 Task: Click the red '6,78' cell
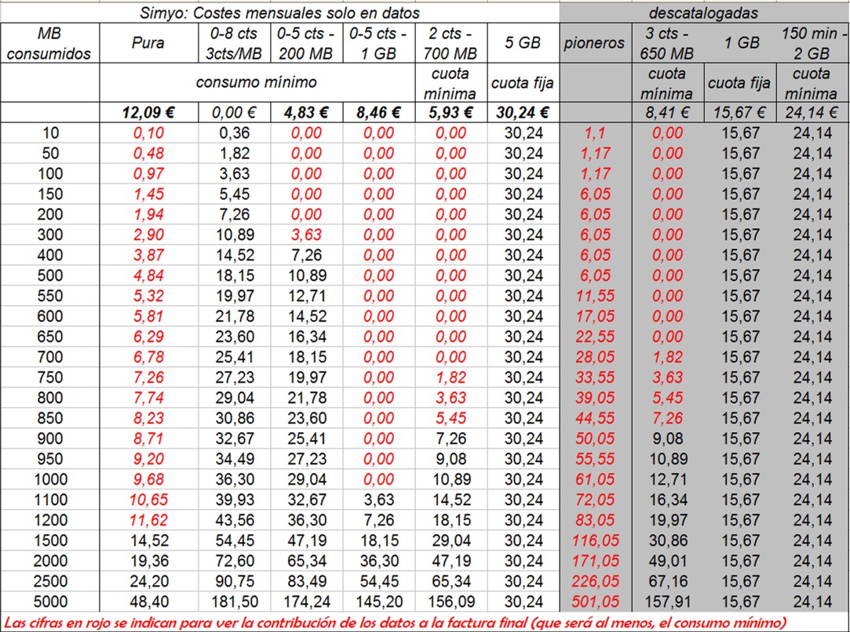148,358
